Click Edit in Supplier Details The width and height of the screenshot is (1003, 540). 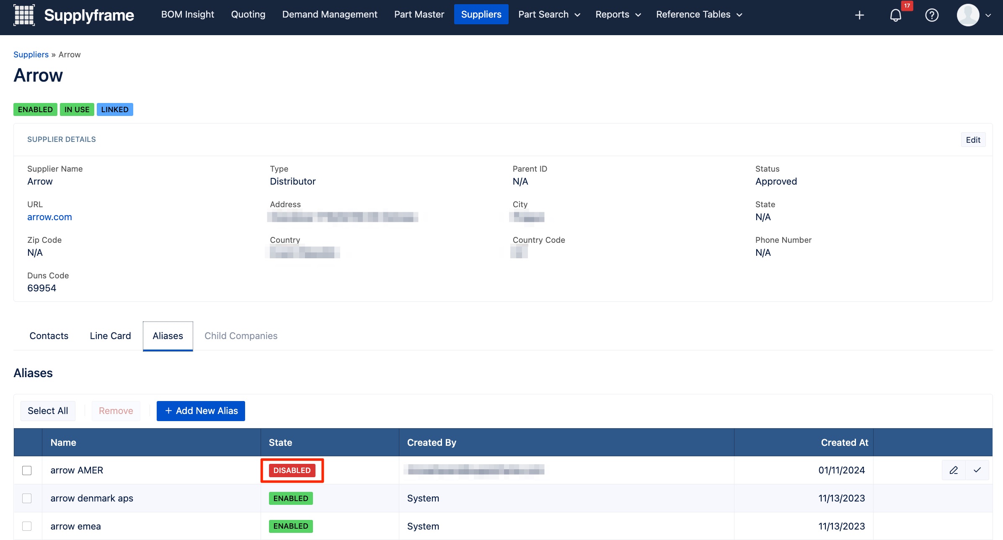click(973, 140)
